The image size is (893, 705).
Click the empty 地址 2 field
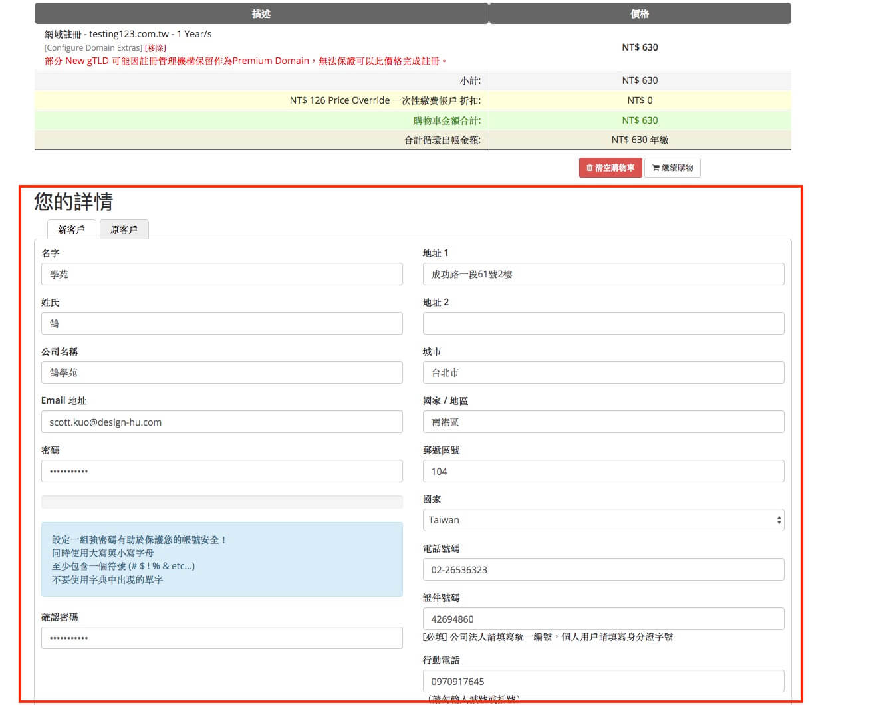point(604,323)
